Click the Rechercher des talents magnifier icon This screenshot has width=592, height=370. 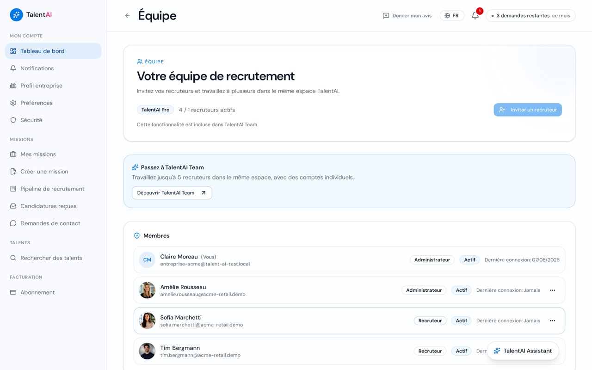pos(13,258)
